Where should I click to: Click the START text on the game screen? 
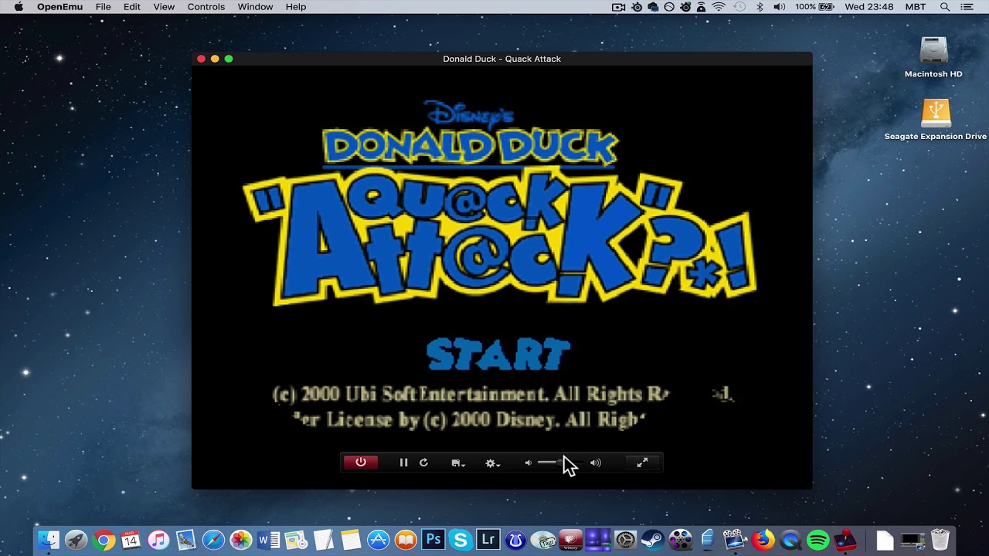click(498, 354)
